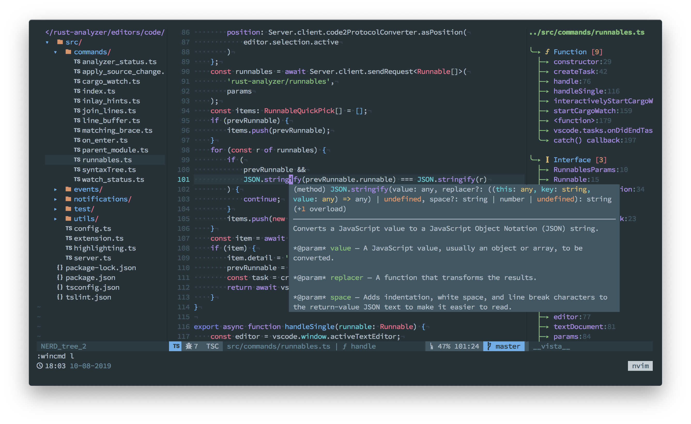Image resolution: width=691 pixels, height=424 pixels.
Task: Click the TS filetype badge in statusline
Action: click(176, 346)
